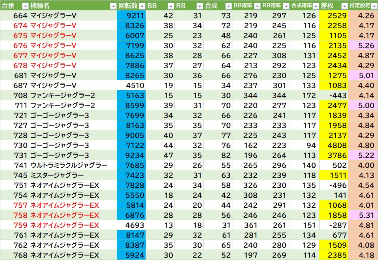Select machine number cell 761

15,236
